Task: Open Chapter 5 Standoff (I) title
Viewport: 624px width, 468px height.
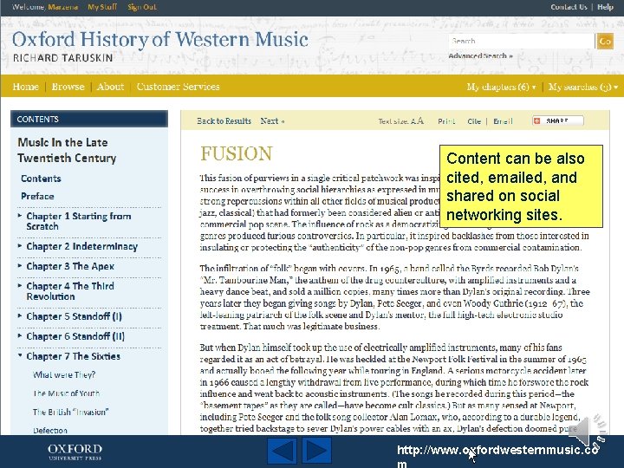Action: click(x=74, y=316)
